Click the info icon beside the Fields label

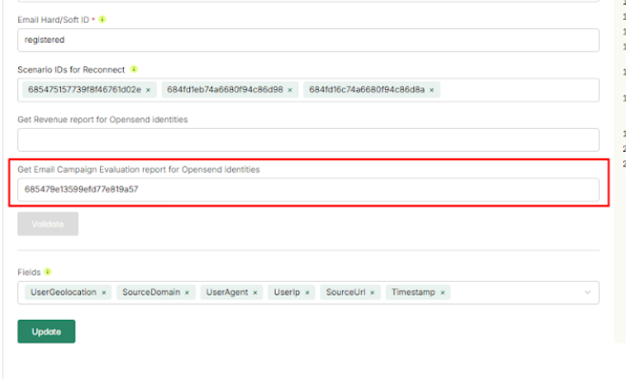coord(47,272)
